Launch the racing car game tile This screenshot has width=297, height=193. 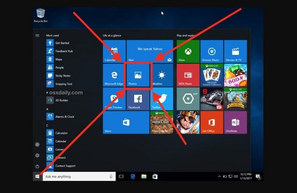[212, 99]
